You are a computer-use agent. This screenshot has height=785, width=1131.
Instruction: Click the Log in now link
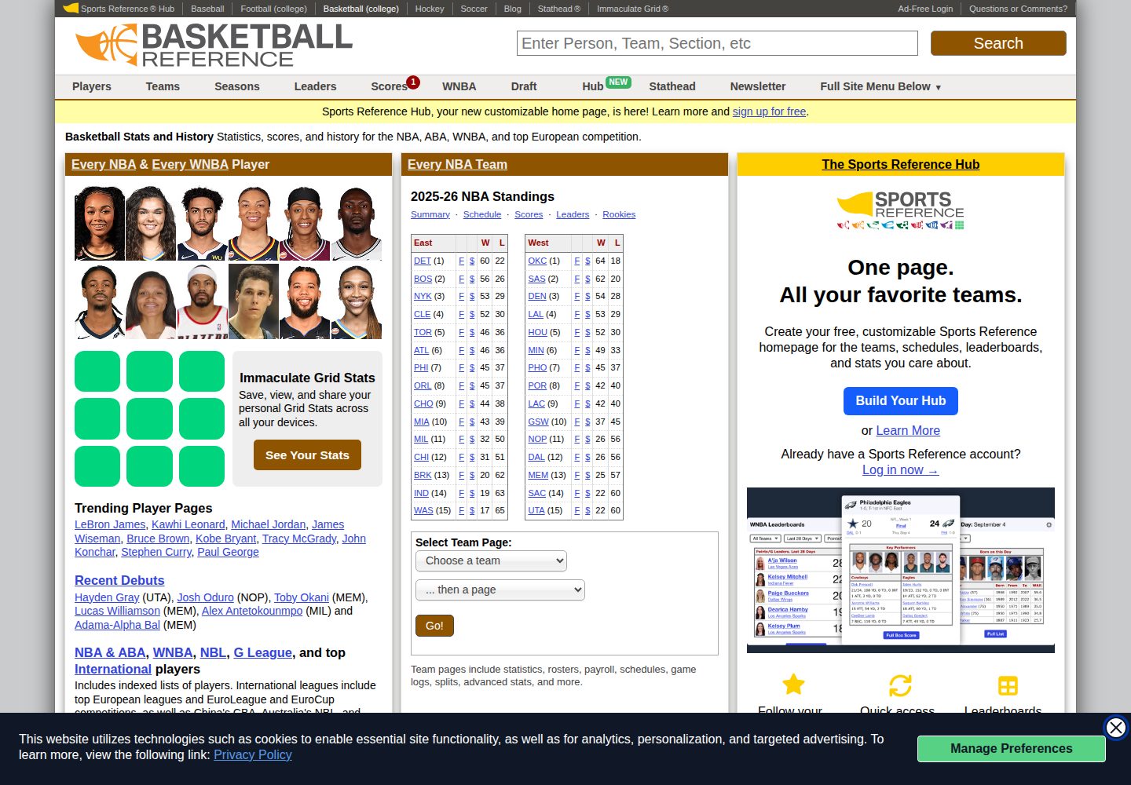900,469
